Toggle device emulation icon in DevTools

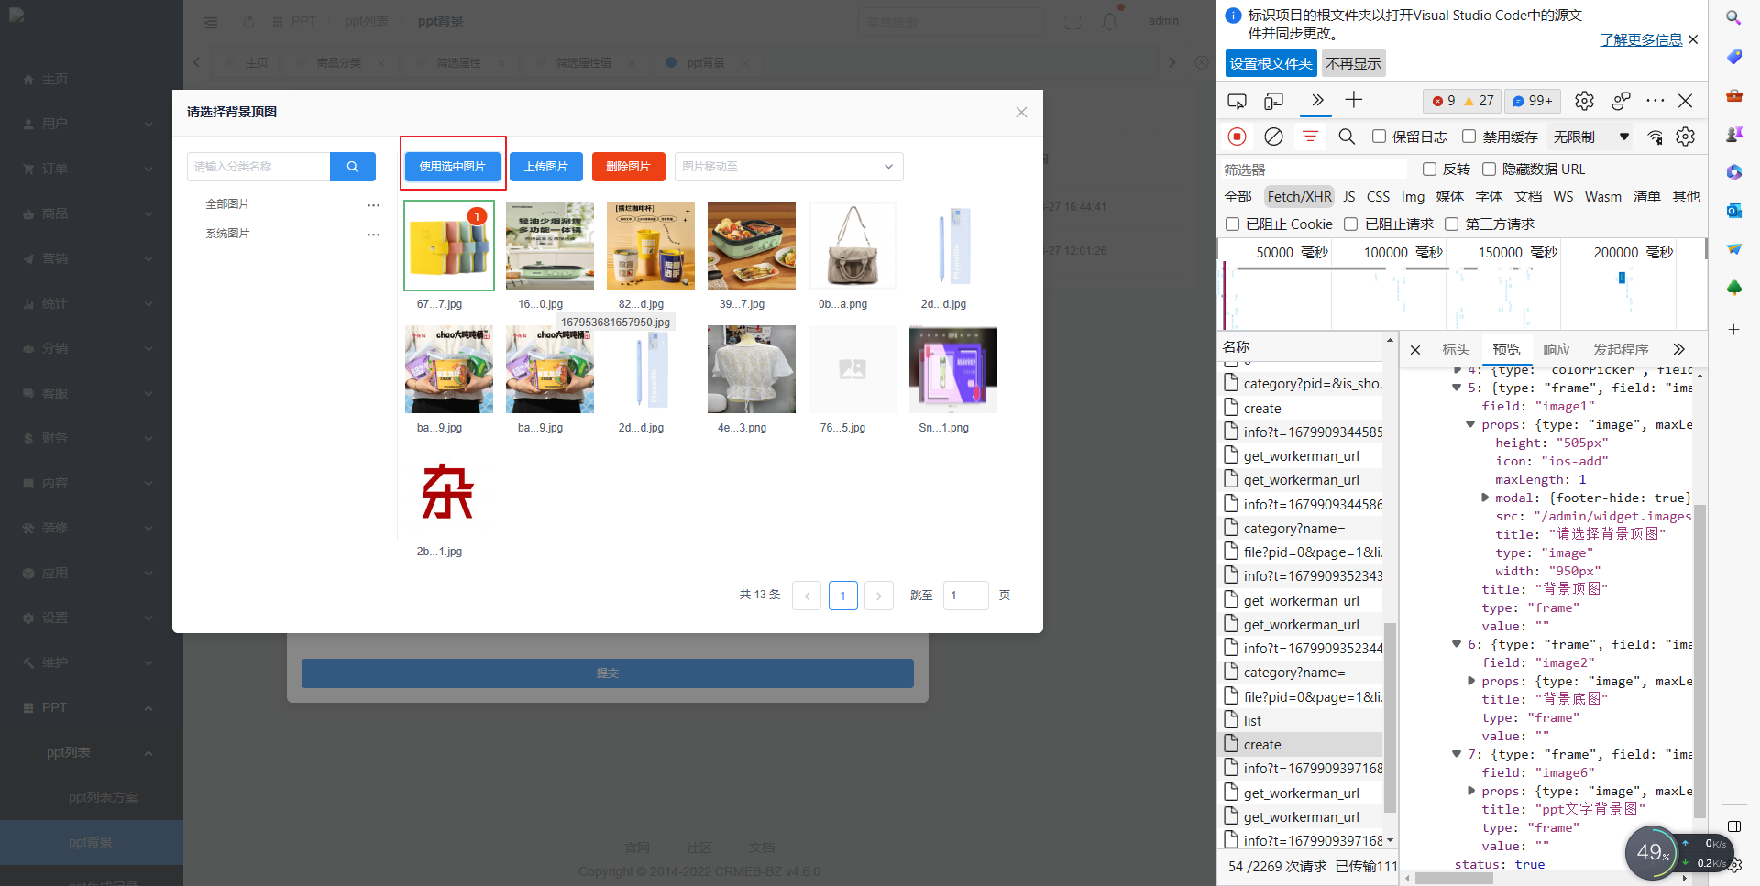point(1273,101)
